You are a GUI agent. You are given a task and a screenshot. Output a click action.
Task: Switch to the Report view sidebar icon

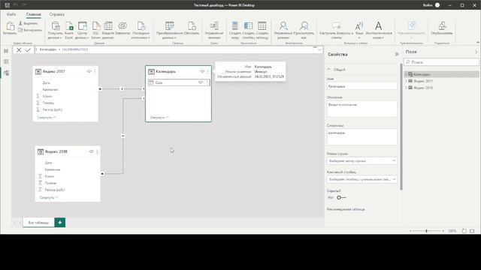tap(6, 51)
